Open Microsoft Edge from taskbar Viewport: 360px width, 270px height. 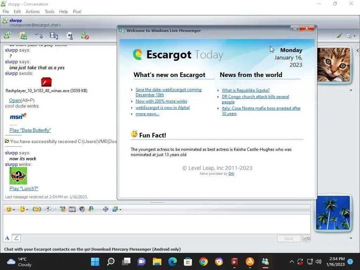tap(172, 262)
